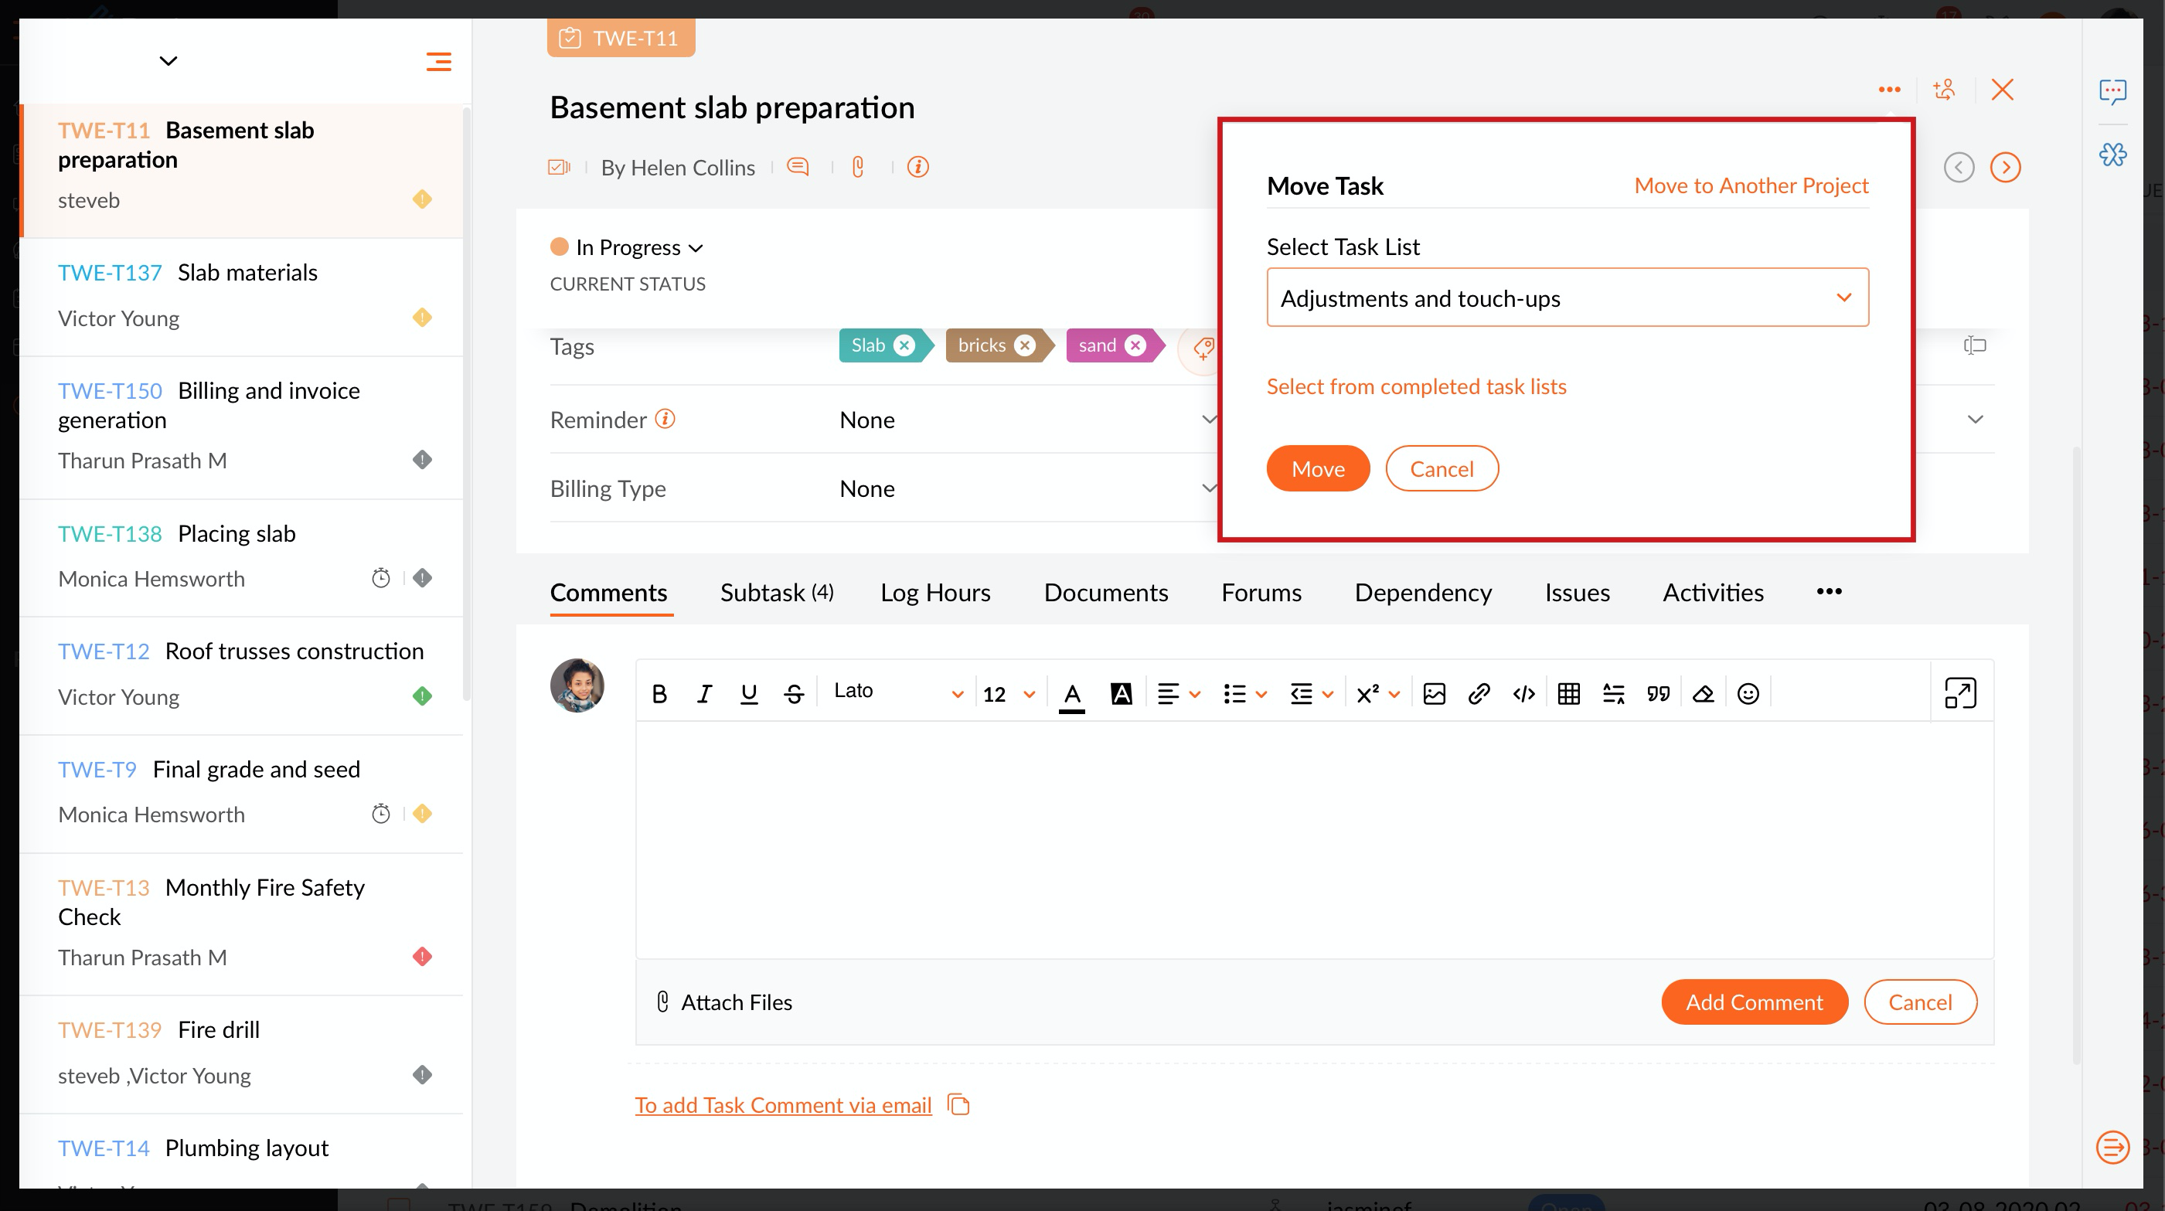This screenshot has height=1211, width=2165.
Task: Remove the Slab tag
Action: [x=904, y=345]
